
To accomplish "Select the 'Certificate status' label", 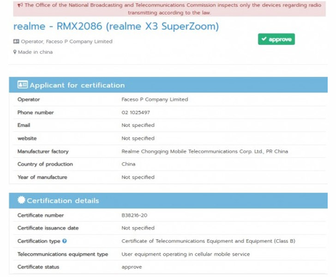I will pos(38,267).
